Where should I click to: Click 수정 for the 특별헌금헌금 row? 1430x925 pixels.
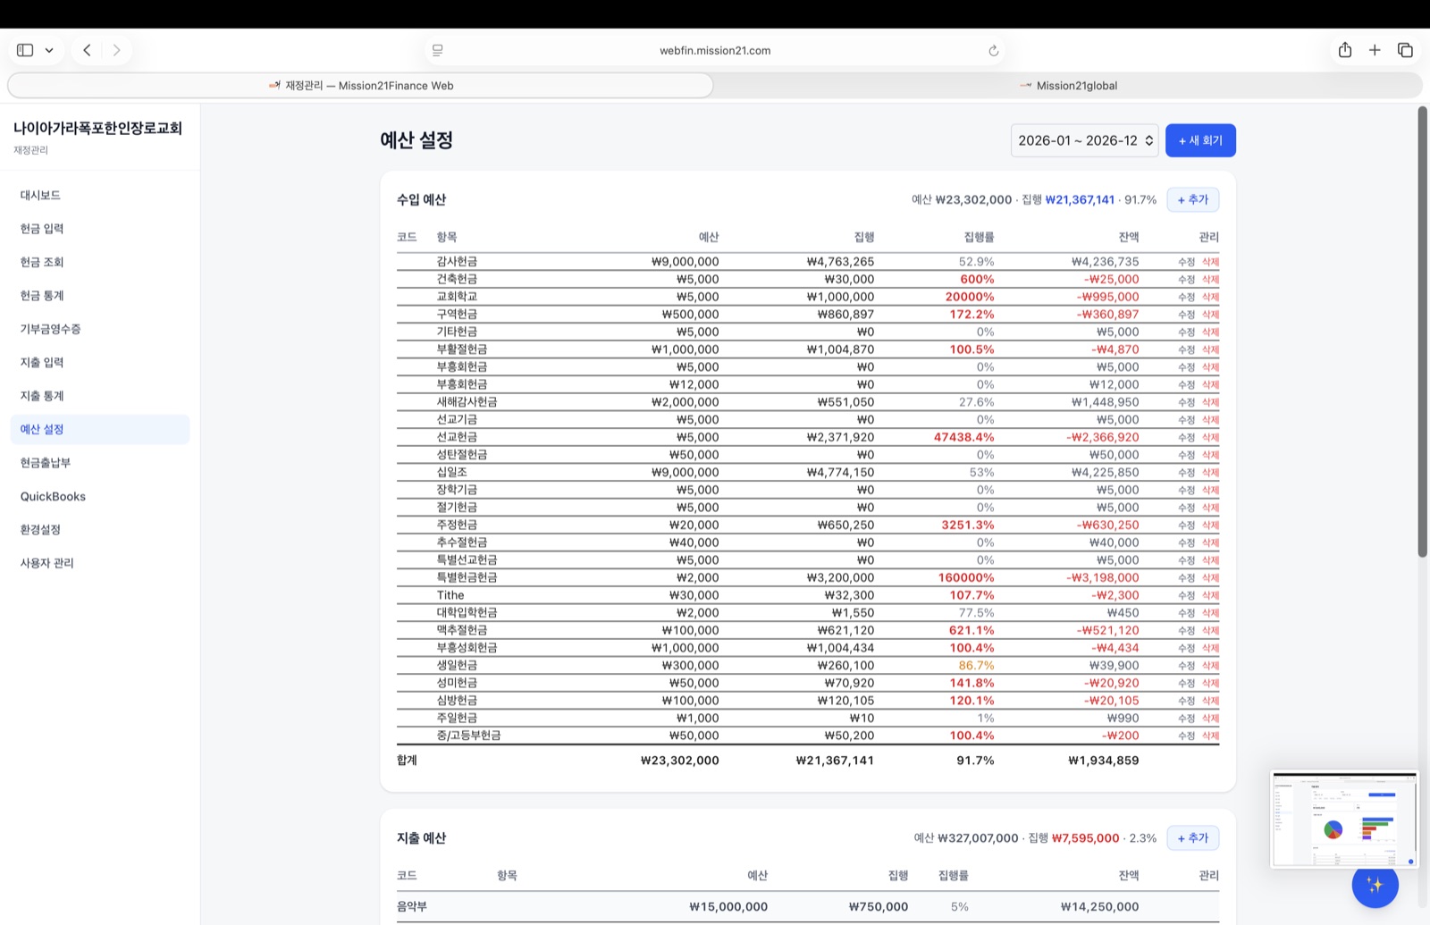(x=1186, y=577)
